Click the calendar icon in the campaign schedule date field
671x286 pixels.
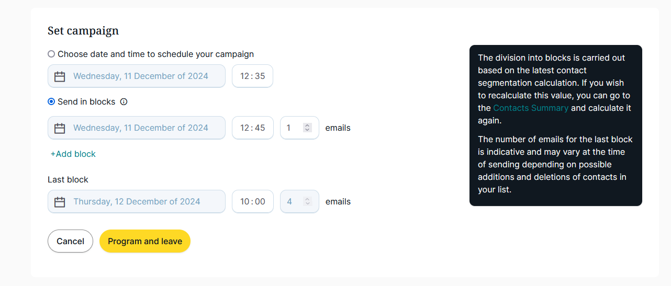point(60,76)
